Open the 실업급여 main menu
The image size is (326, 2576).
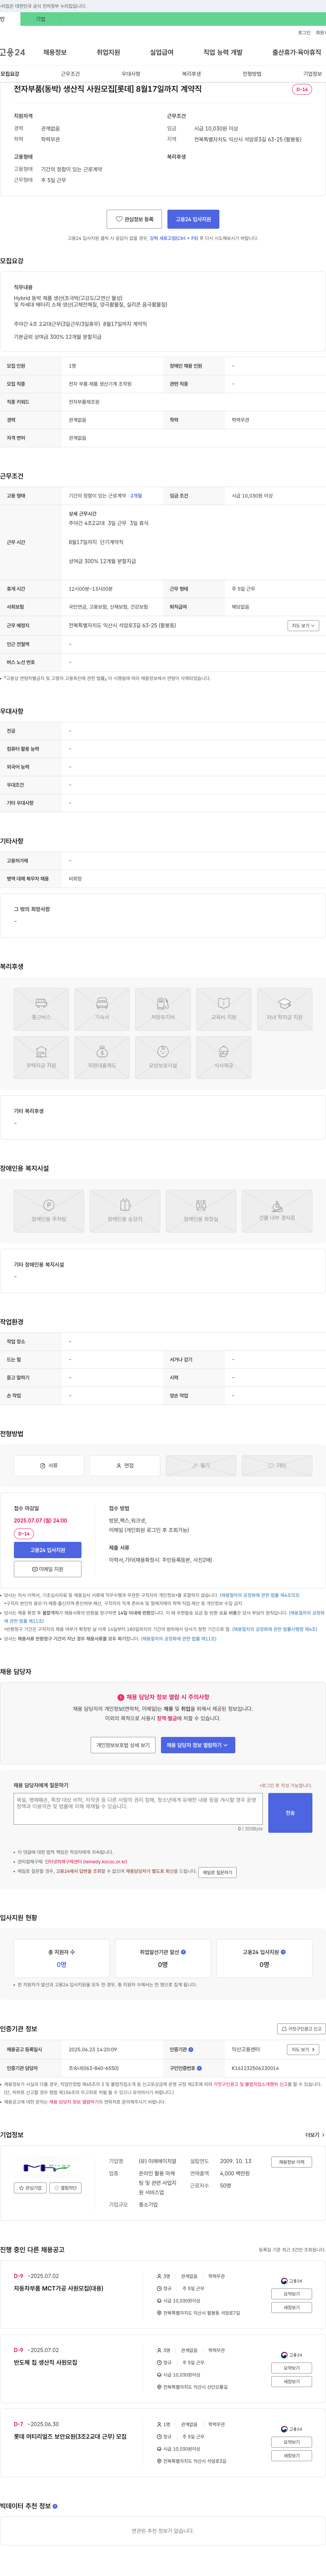[x=162, y=52]
